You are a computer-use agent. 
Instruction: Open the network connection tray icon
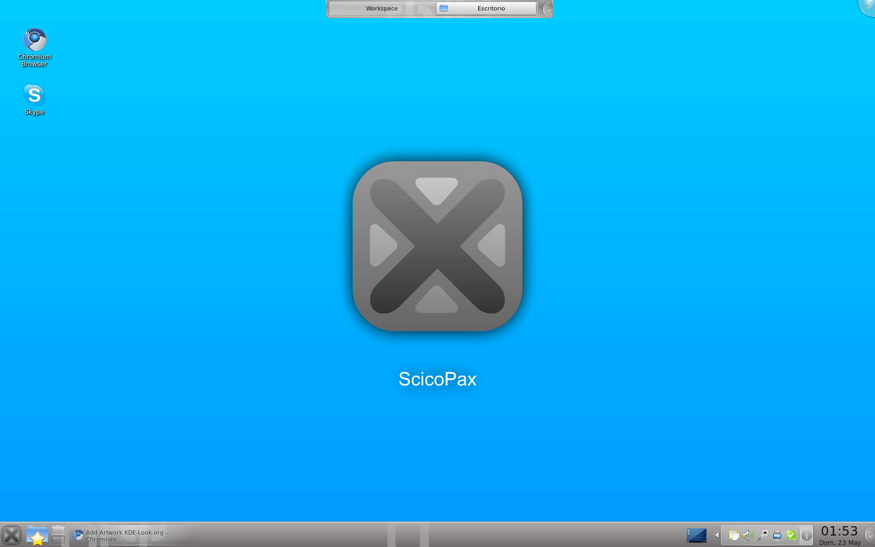(x=762, y=535)
